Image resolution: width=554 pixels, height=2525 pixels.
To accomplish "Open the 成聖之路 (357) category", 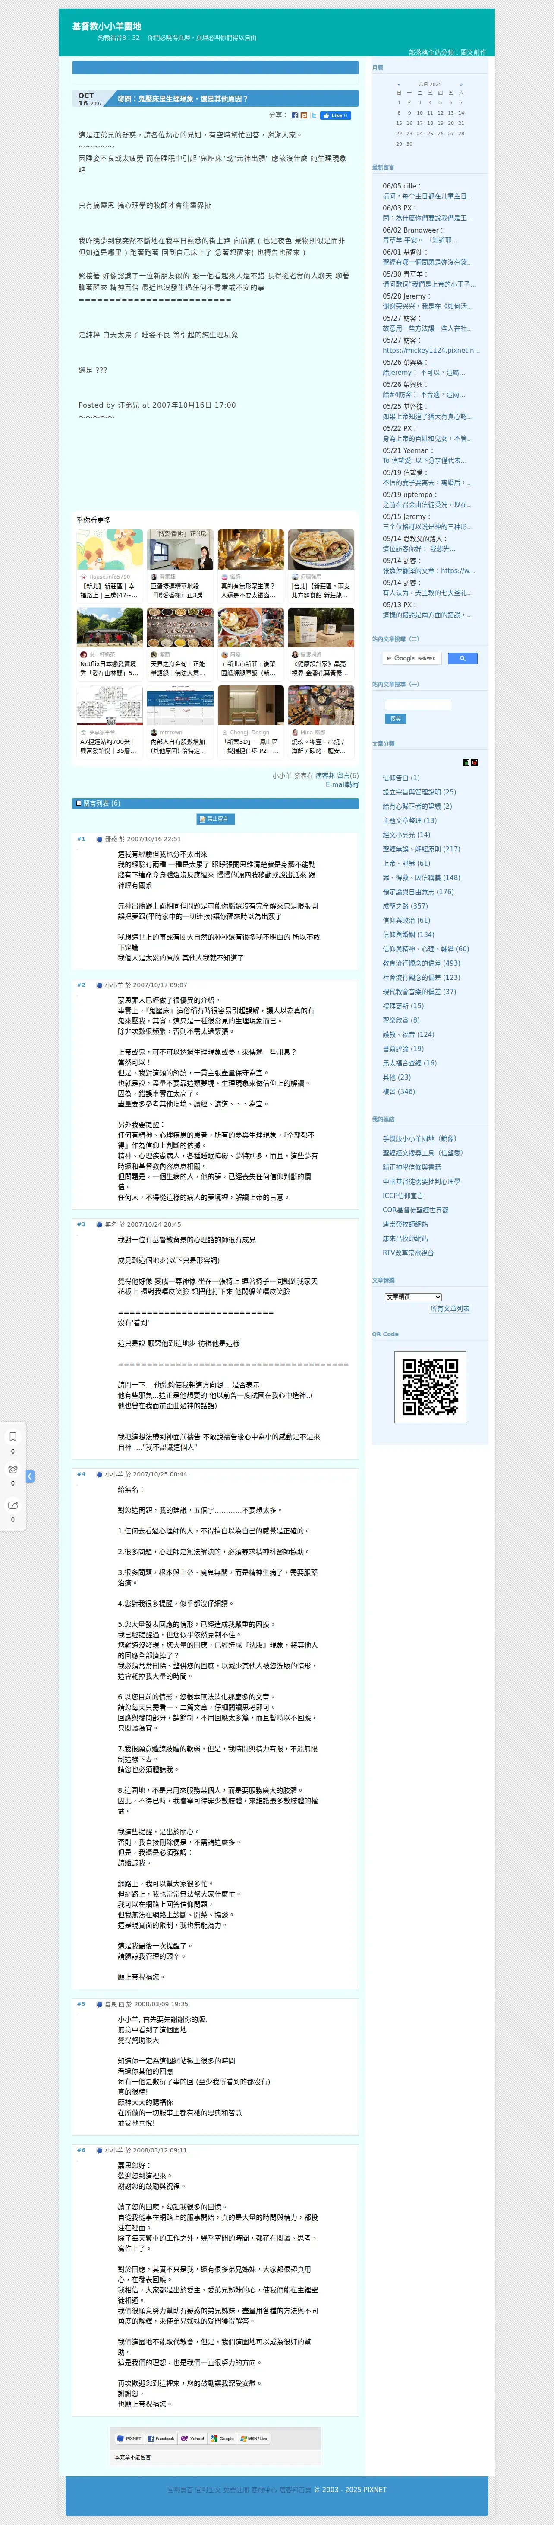I will coord(404,906).
